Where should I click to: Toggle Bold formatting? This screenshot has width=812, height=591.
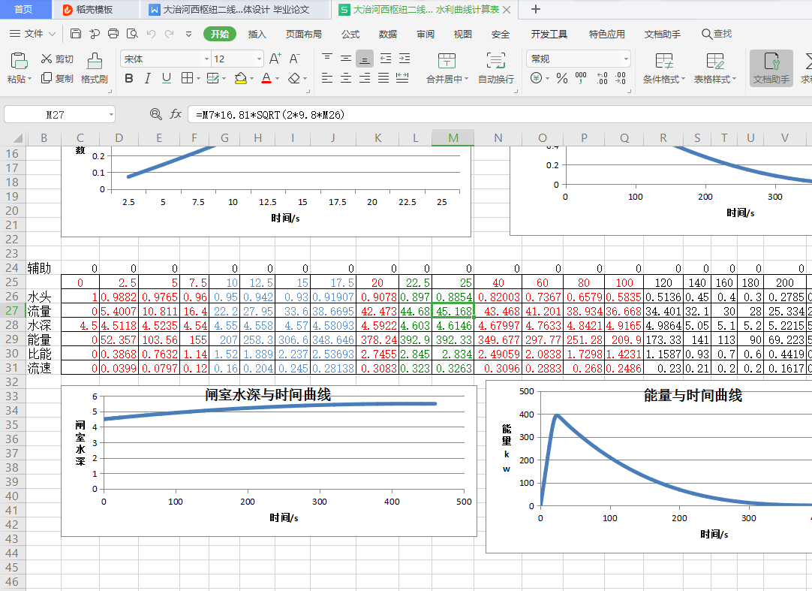point(129,78)
